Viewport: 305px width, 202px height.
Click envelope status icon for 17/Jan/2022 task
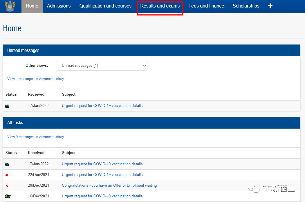7,164
